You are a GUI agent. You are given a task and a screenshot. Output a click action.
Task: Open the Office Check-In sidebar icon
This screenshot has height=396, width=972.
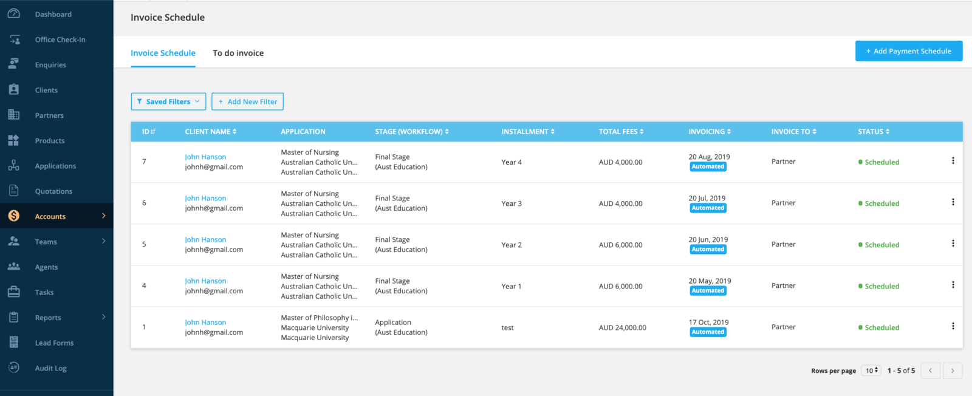click(14, 39)
